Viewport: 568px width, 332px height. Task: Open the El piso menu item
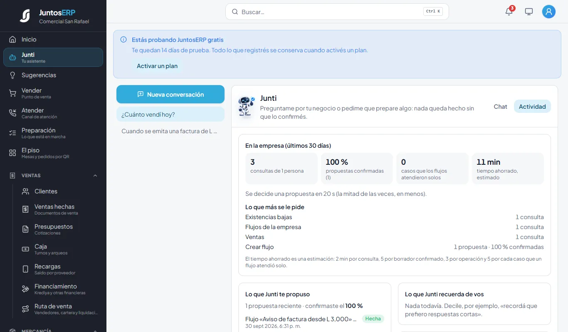pyautogui.click(x=53, y=153)
